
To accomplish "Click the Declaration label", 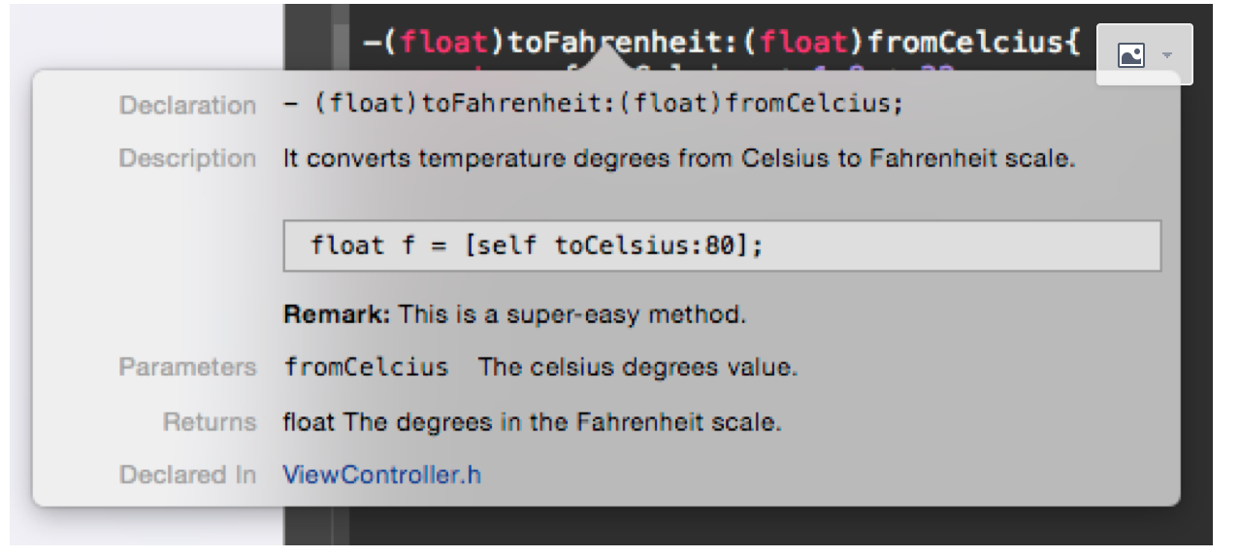I will click(x=188, y=105).
